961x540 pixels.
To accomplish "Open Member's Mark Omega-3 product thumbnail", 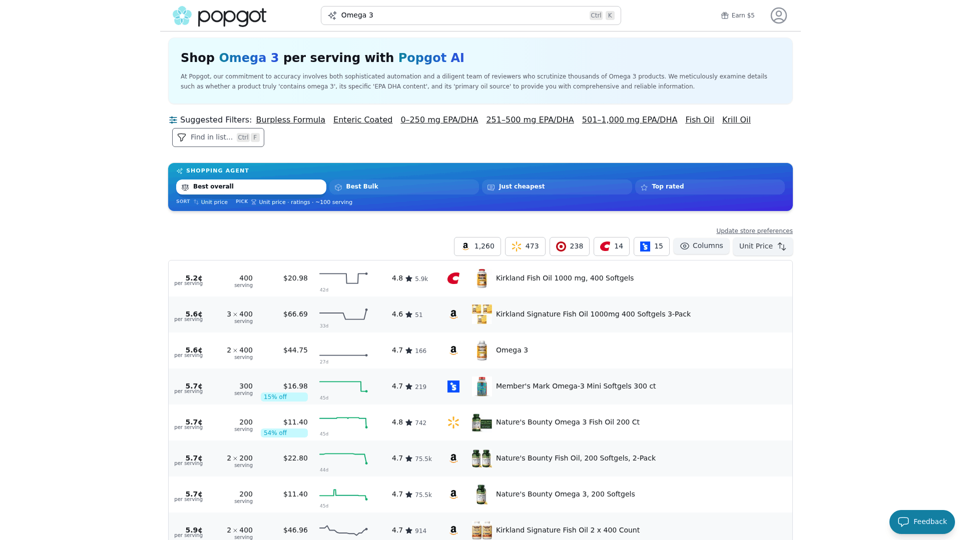I will pos(482,386).
